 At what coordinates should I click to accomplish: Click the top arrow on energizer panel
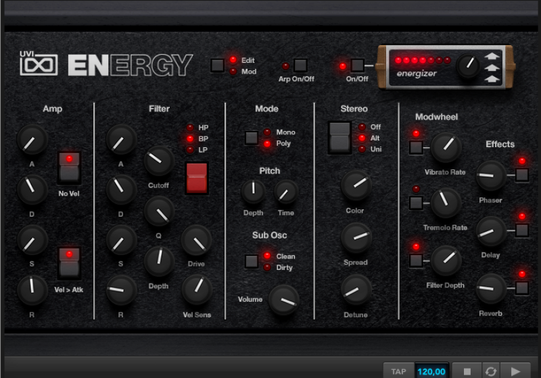(x=492, y=57)
